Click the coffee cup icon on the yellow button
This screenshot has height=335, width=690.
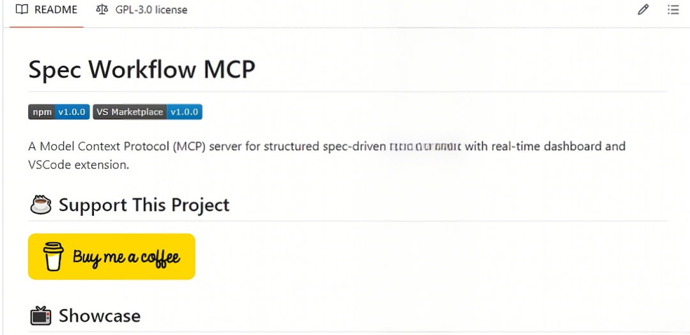pos(54,257)
